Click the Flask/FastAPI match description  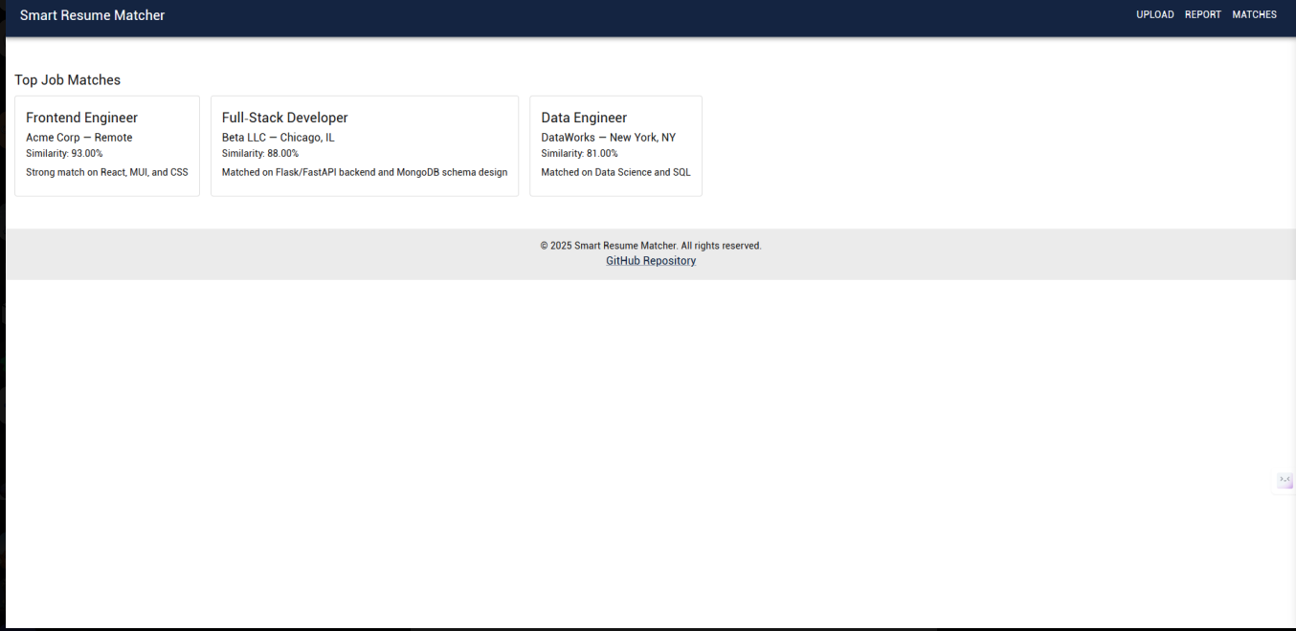365,172
